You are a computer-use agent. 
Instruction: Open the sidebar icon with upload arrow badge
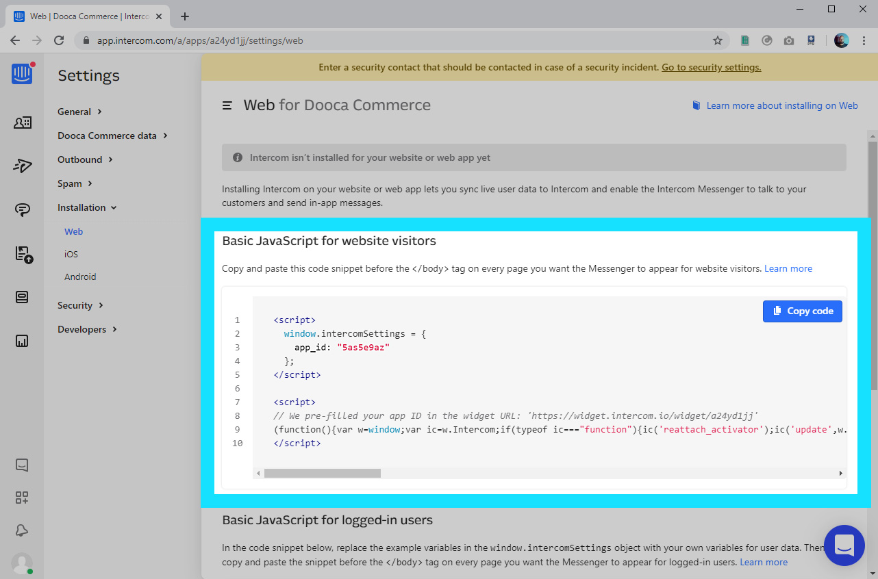pos(23,254)
